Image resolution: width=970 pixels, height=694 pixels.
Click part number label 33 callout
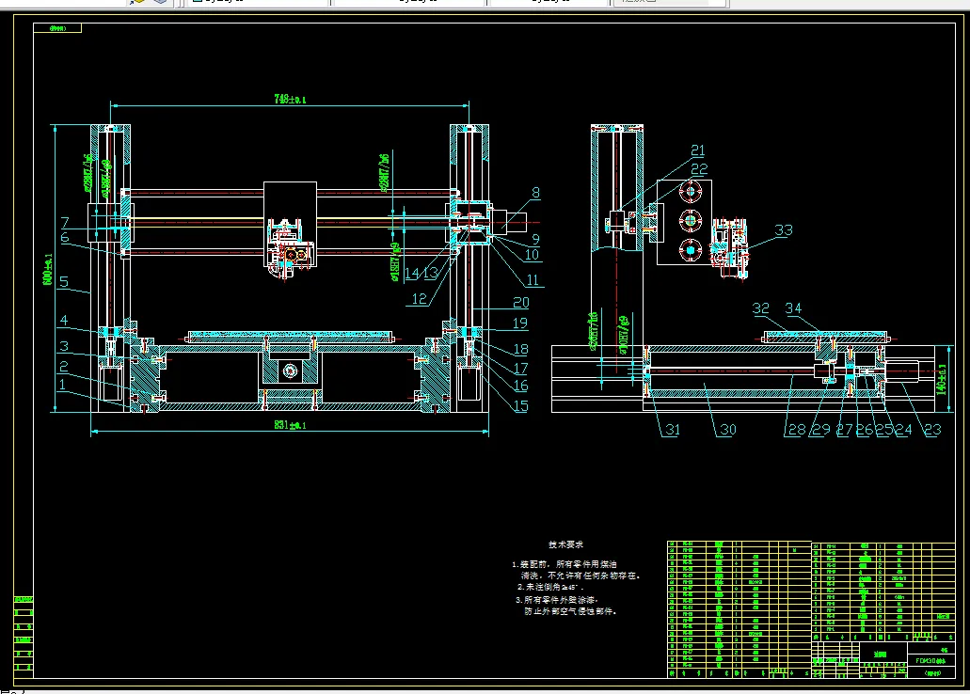pos(784,229)
